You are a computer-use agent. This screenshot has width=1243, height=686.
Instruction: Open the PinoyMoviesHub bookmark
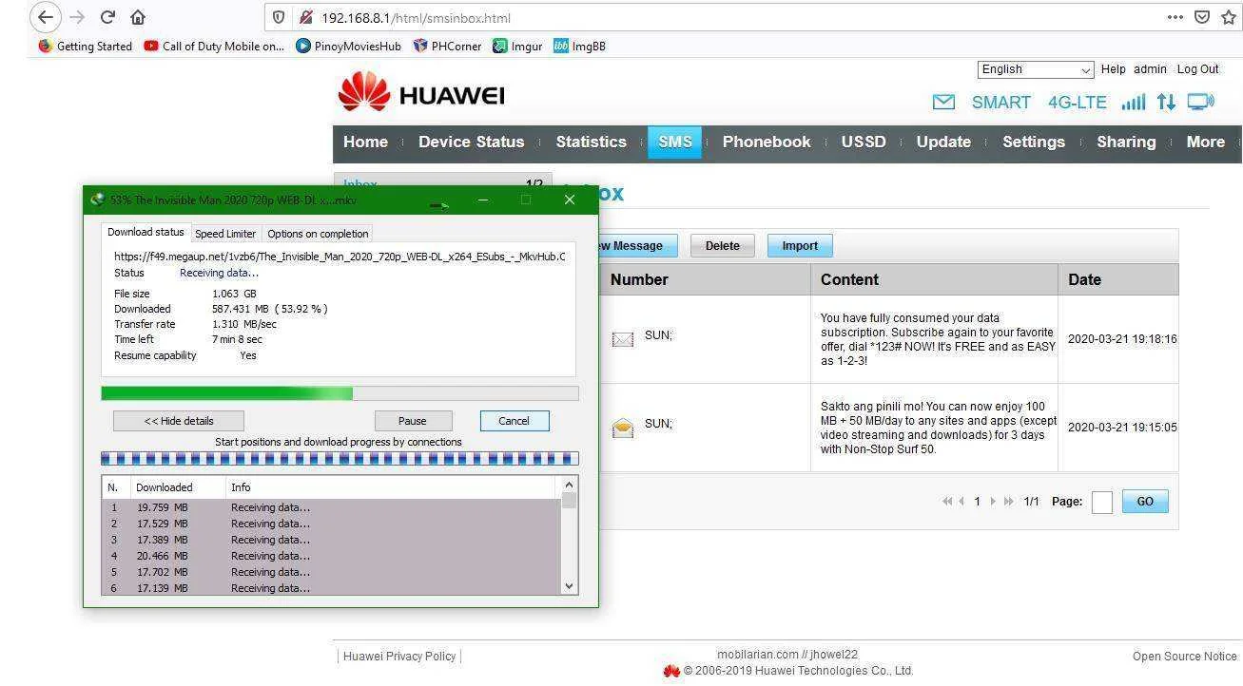(x=348, y=46)
